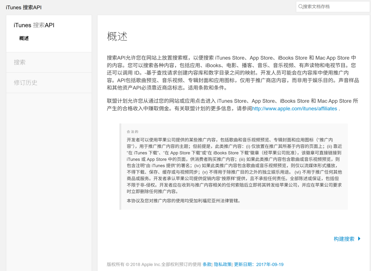Click the gray 合法的 legal notice box
Viewport: 371px width, 271px height.
coord(234,166)
